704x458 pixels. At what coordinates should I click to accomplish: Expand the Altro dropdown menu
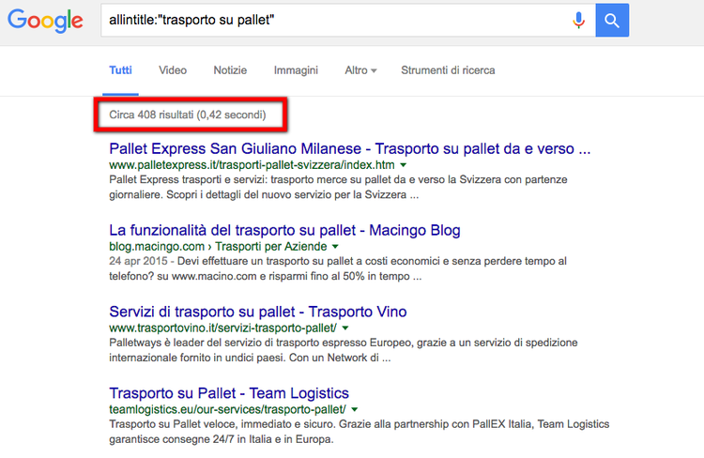360,70
